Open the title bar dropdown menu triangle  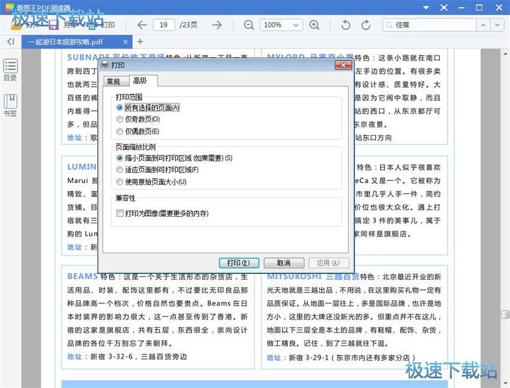coord(426,7)
